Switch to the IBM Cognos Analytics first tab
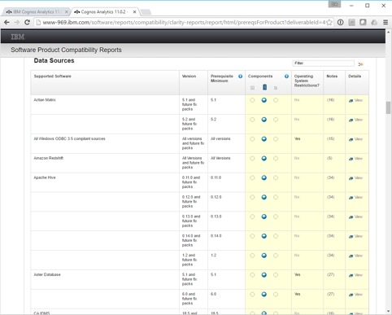Image resolution: width=392 pixels, height=315 pixels. (34, 12)
